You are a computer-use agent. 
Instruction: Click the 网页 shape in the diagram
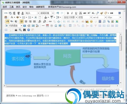tap(67, 57)
